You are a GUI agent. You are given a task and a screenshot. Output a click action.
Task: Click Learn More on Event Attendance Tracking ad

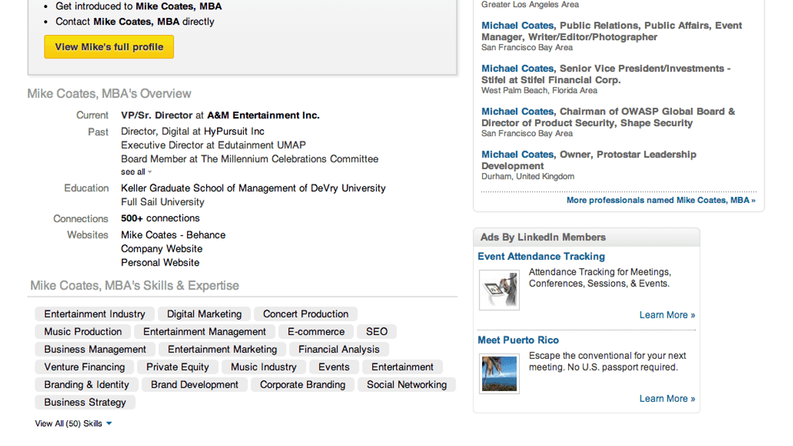pyautogui.click(x=667, y=315)
